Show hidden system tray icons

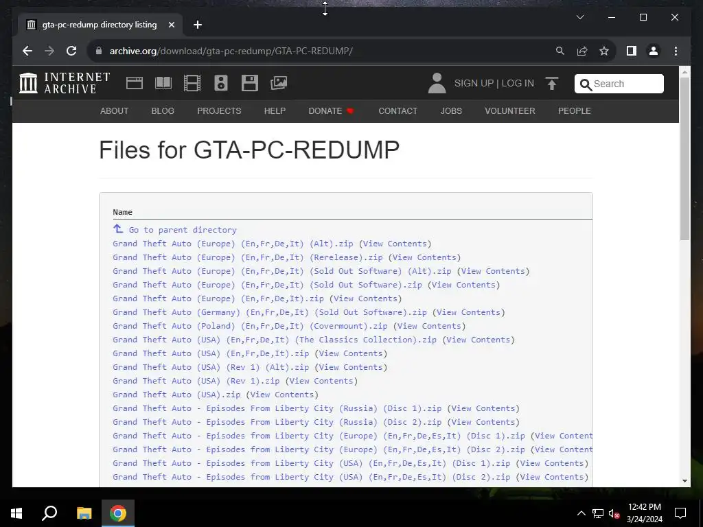[x=581, y=513]
